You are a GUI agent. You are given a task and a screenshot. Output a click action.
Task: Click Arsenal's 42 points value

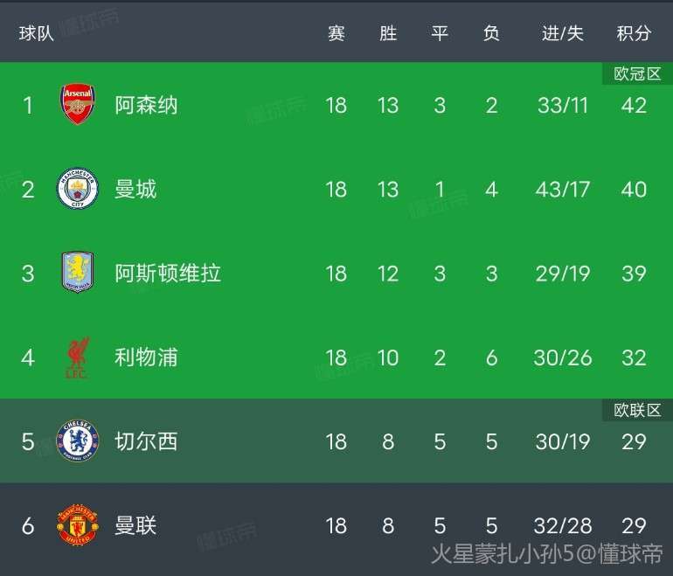634,105
